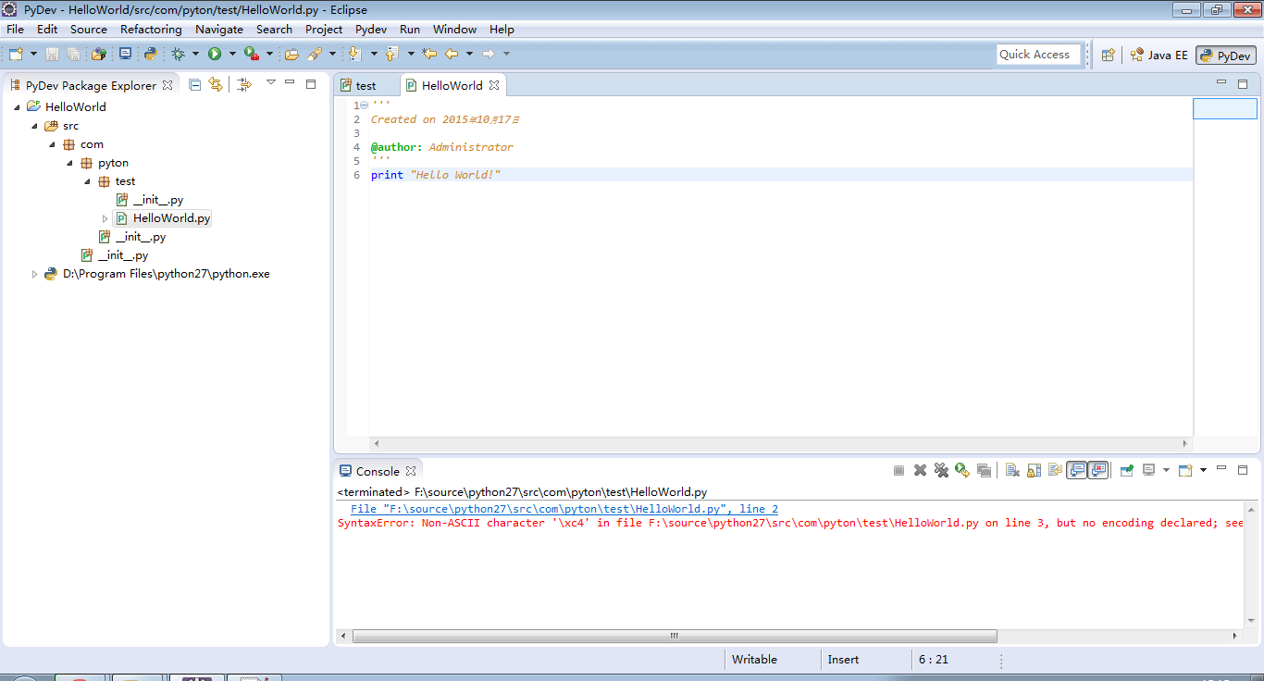
Task: Click the Save All toolbar icon
Action: pos(72,54)
